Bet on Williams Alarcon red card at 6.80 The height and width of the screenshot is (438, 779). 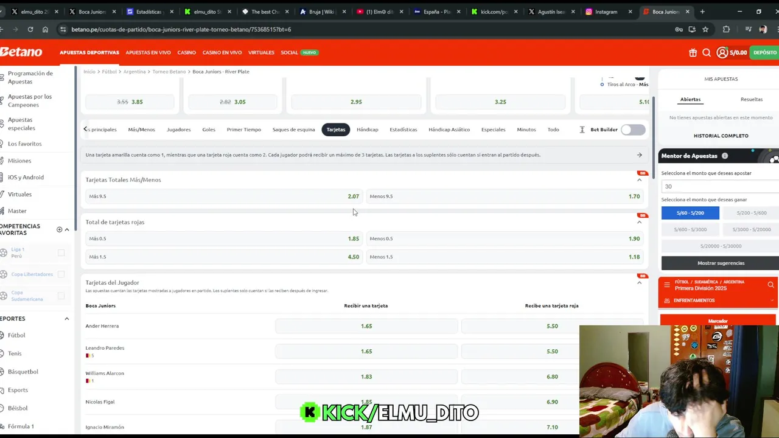552,377
